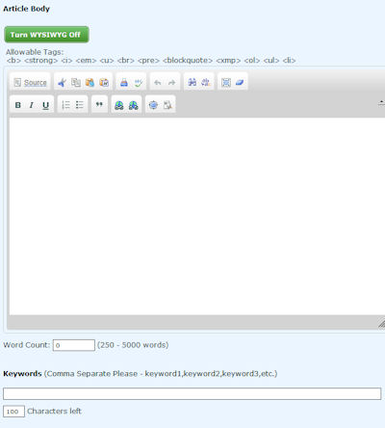The height and width of the screenshot is (428, 385).
Task: Click inside the article body editing area
Action: pos(197,216)
